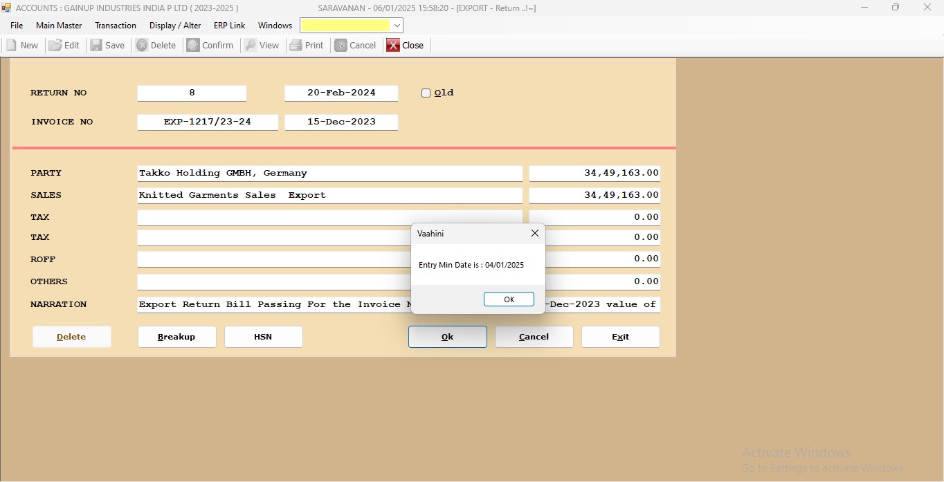Click the Confirm toolbar icon
This screenshot has height=482, width=944.
(193, 46)
